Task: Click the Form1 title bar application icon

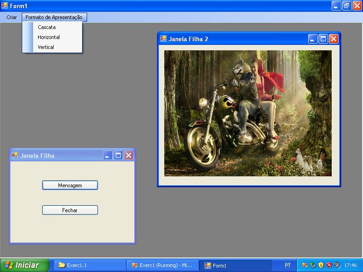Action: tap(5, 5)
